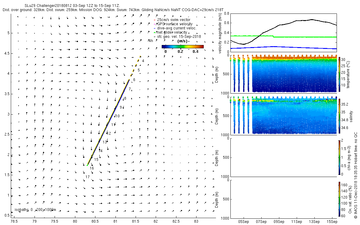Viewport: 360px width, 225px height.
Task: Click the '11Sep' date tick label
Action: [297, 222]
